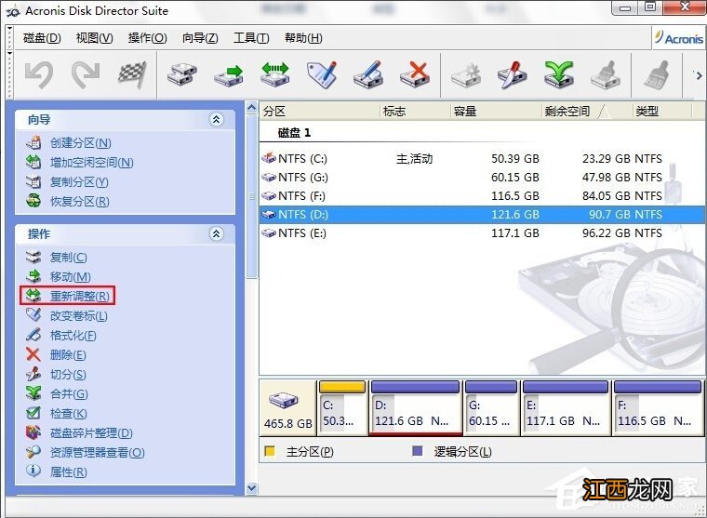
Task: Click 复制(C) operation link
Action: 68,258
